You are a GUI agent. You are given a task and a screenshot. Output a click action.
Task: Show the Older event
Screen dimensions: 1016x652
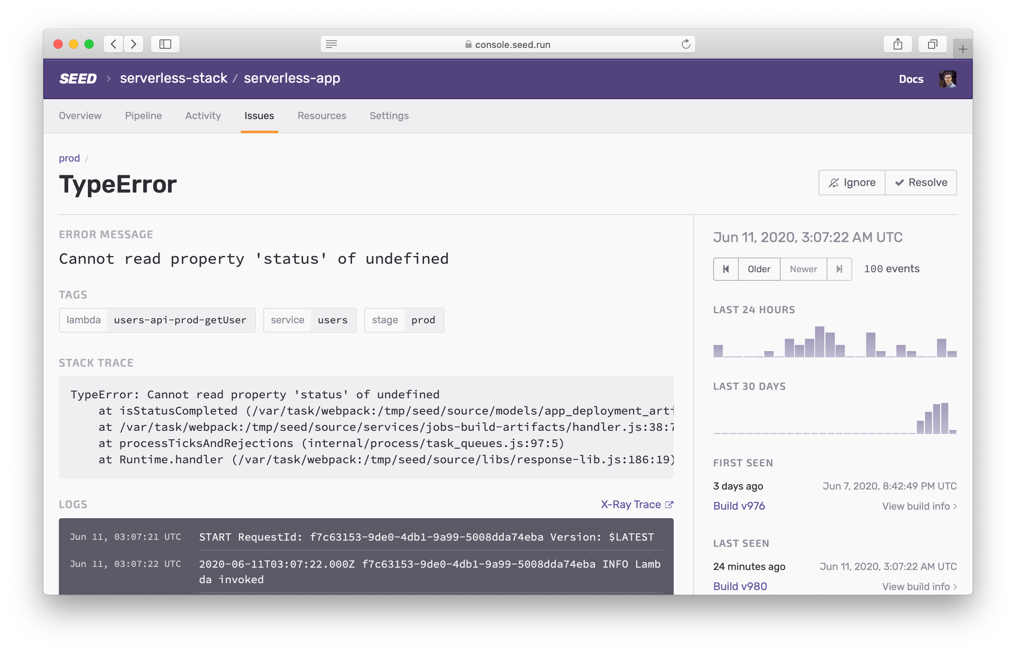(x=759, y=269)
